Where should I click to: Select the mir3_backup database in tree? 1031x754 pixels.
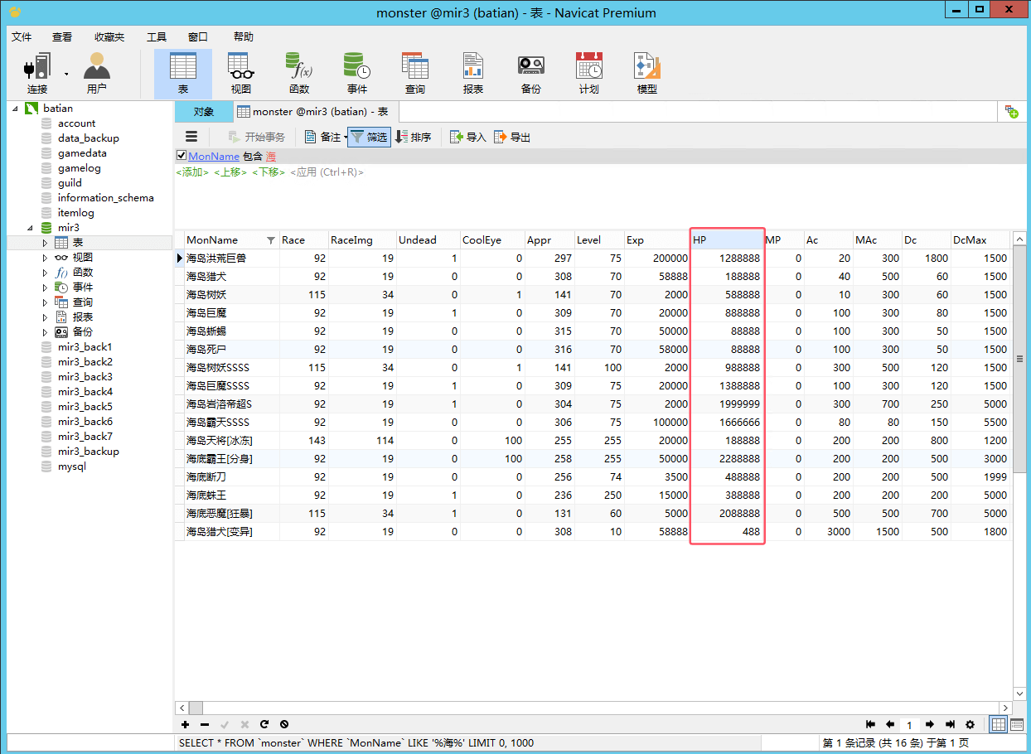coord(88,452)
